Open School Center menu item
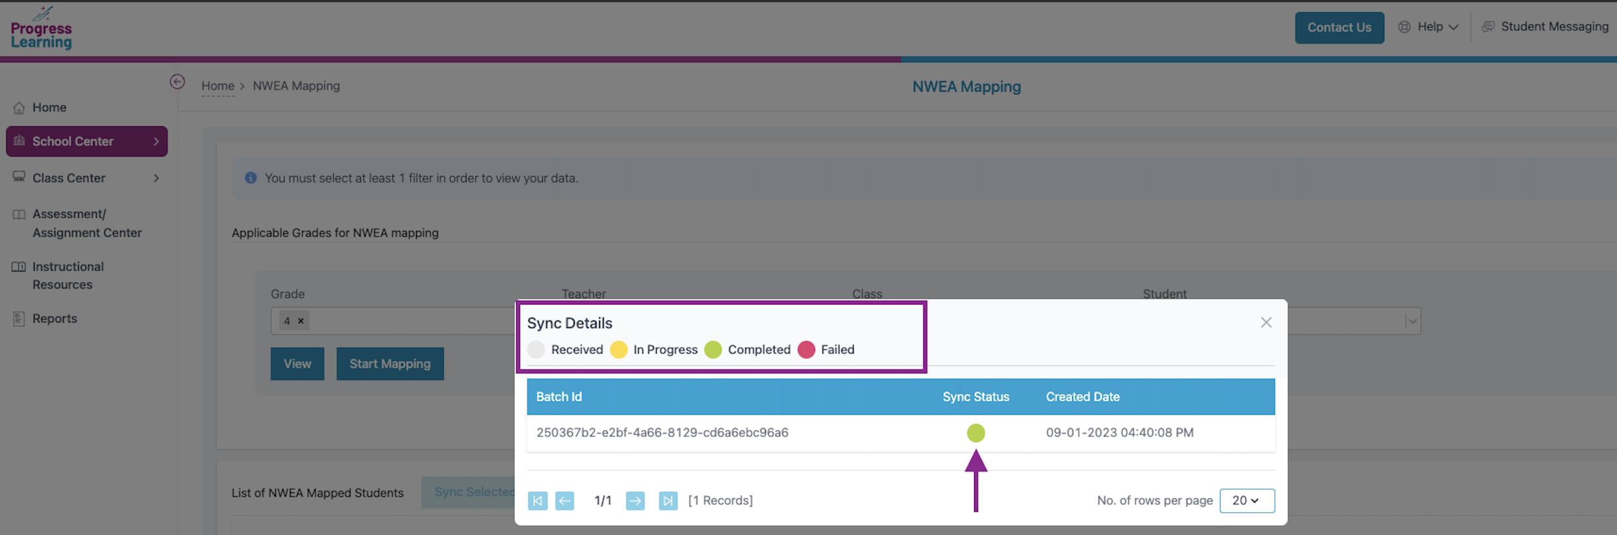Image resolution: width=1617 pixels, height=535 pixels. click(86, 141)
